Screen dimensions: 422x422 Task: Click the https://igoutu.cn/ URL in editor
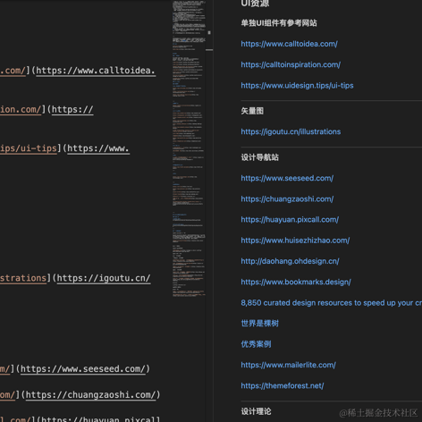point(104,278)
